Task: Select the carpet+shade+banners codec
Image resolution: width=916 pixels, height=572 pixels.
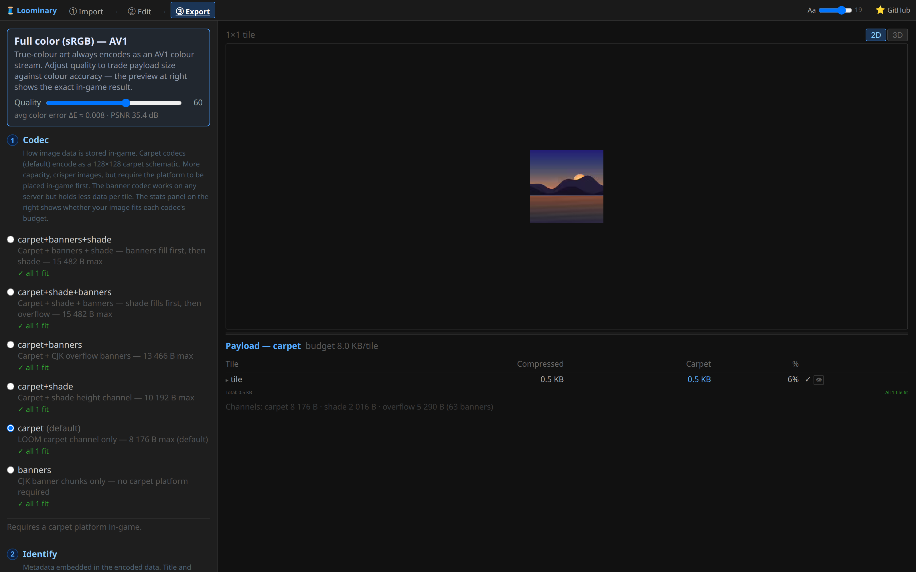Action: [11, 292]
